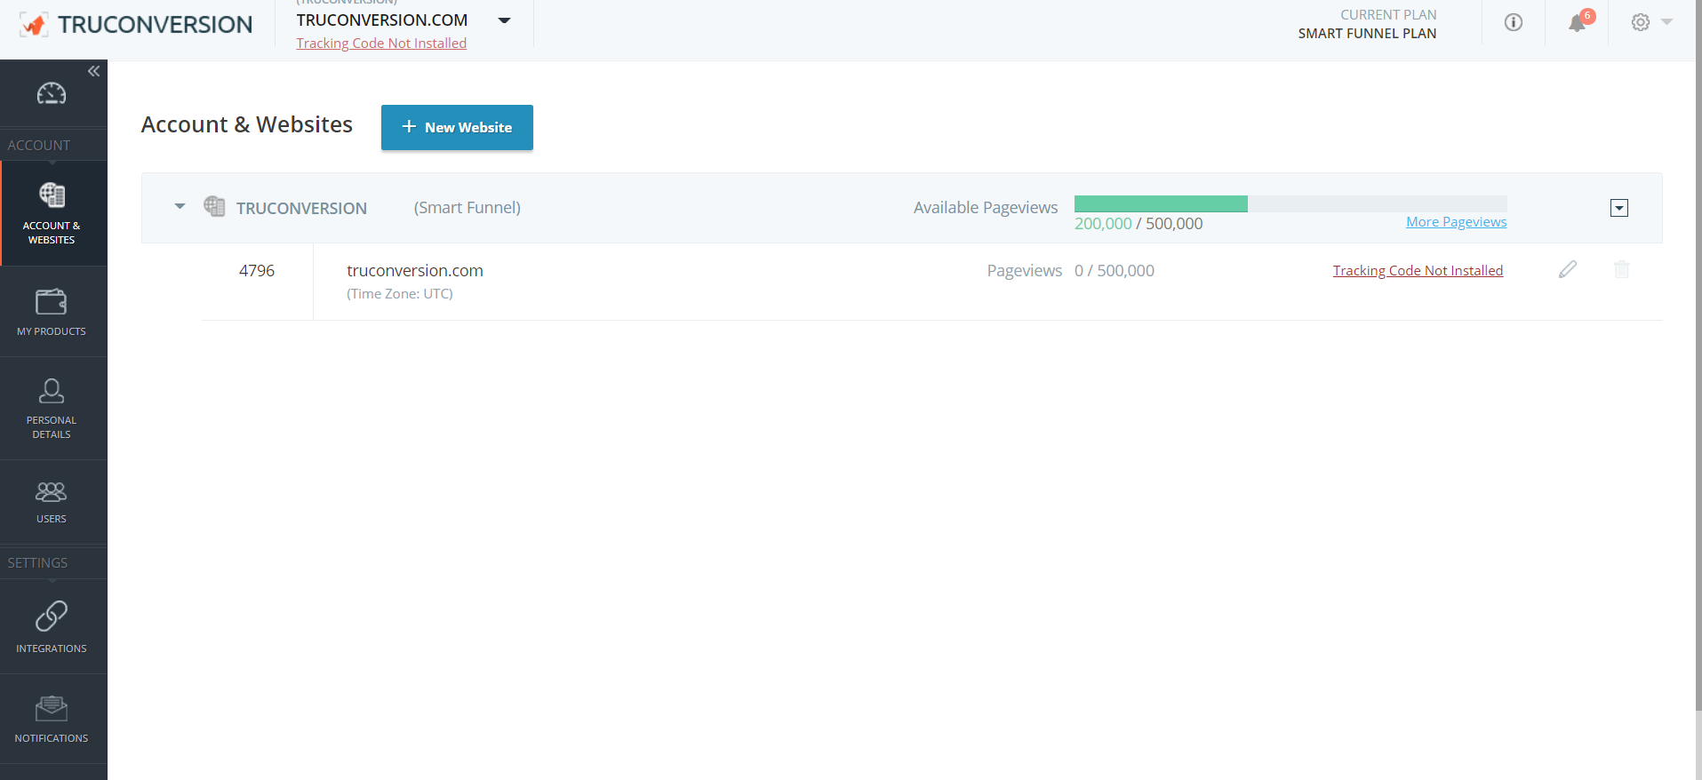
Task: Open account row options dropdown box
Action: [x=1618, y=208]
